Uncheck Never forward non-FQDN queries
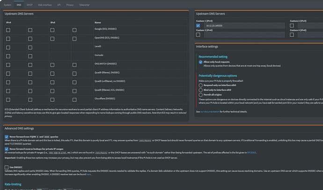 click(x=7, y=137)
